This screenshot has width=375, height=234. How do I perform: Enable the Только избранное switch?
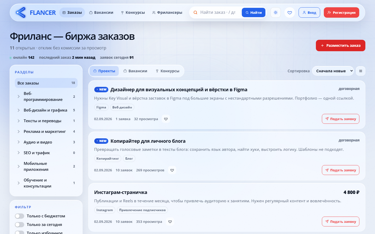click(x=20, y=233)
